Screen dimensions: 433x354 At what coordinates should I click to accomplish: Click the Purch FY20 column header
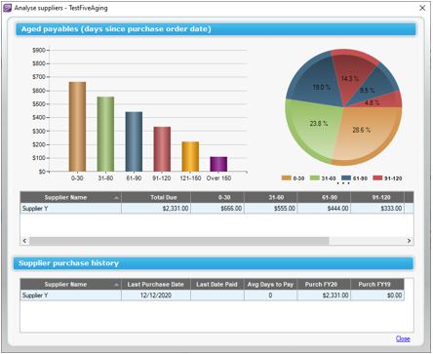(324, 284)
